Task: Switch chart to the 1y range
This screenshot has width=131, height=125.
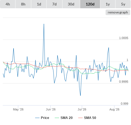Action: point(108,4)
